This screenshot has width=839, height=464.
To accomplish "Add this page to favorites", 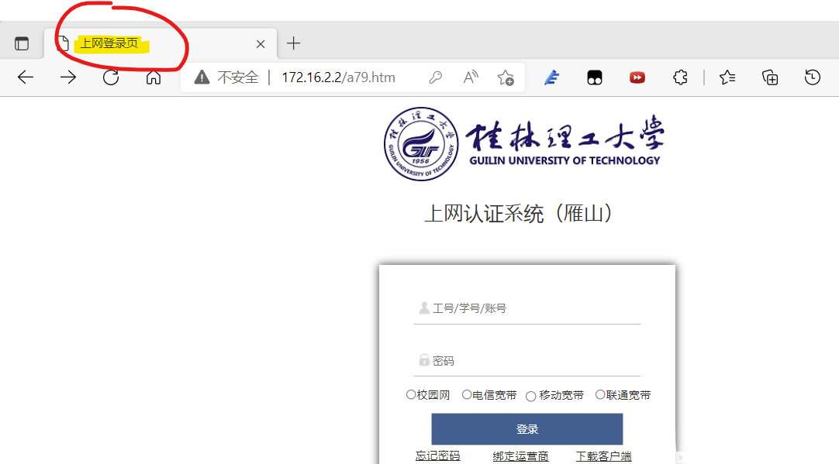I will (506, 77).
